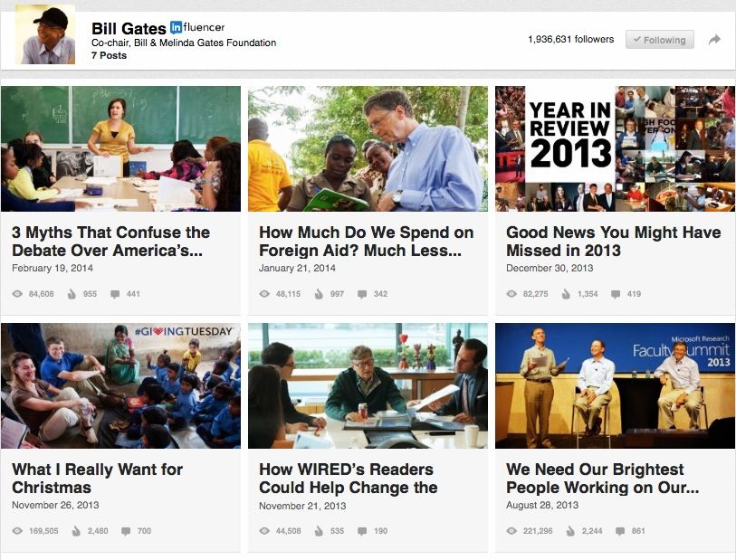Open '3 Myths That Confuse the Debate' article
This screenshot has height=560, width=736.
coord(110,241)
